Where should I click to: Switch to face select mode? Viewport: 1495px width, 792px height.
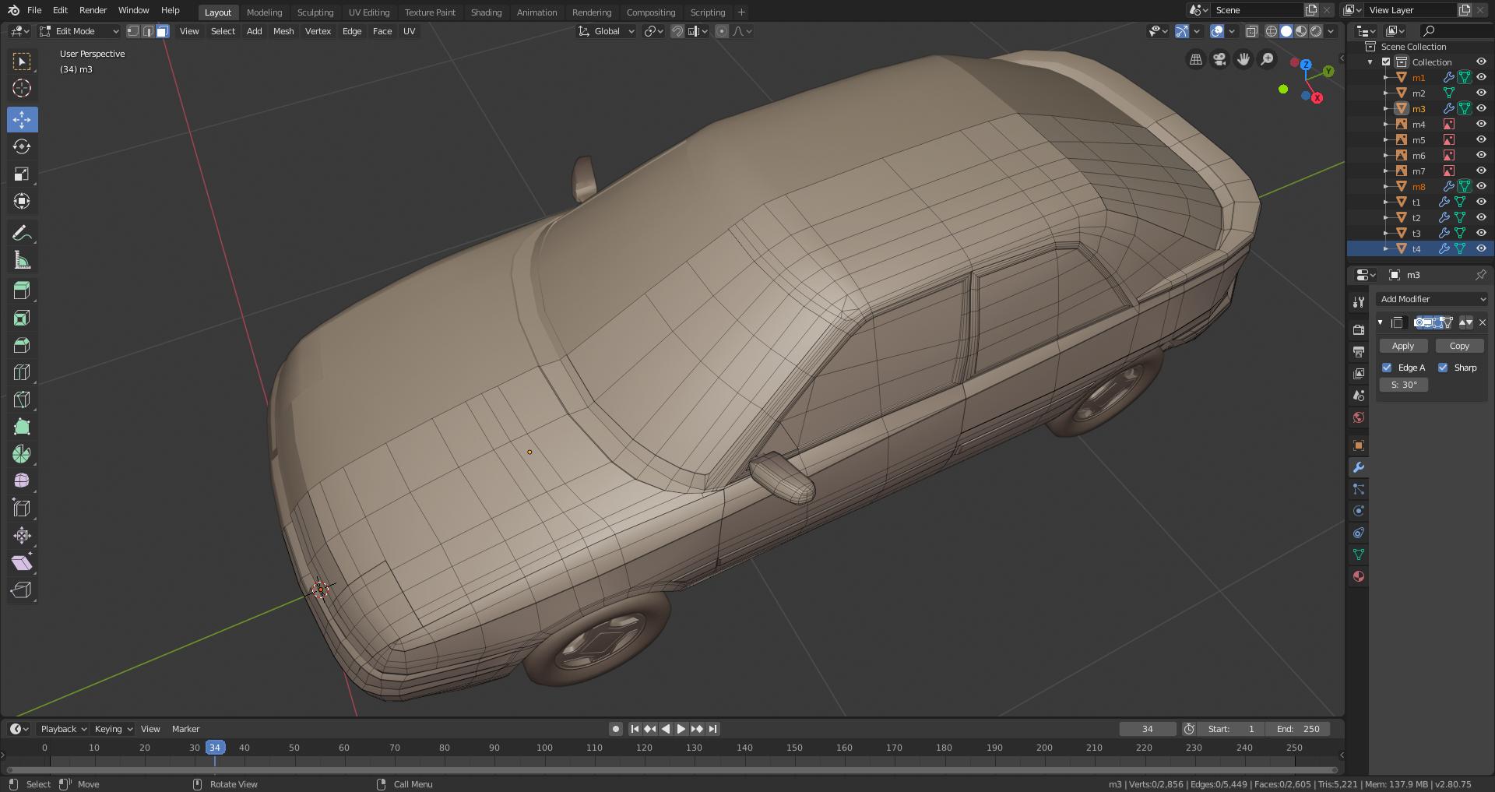(162, 31)
